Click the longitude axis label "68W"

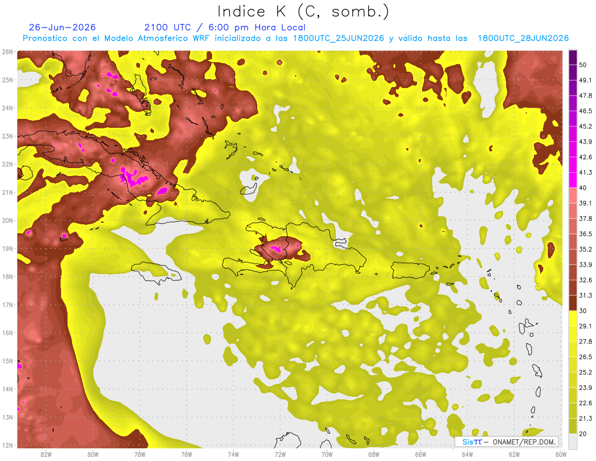click(373, 455)
